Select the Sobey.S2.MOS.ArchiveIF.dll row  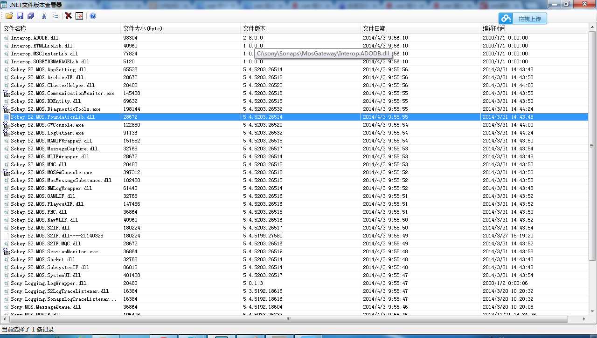coord(294,77)
